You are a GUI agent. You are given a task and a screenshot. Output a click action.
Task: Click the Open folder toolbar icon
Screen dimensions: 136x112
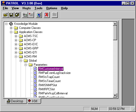(5, 15)
